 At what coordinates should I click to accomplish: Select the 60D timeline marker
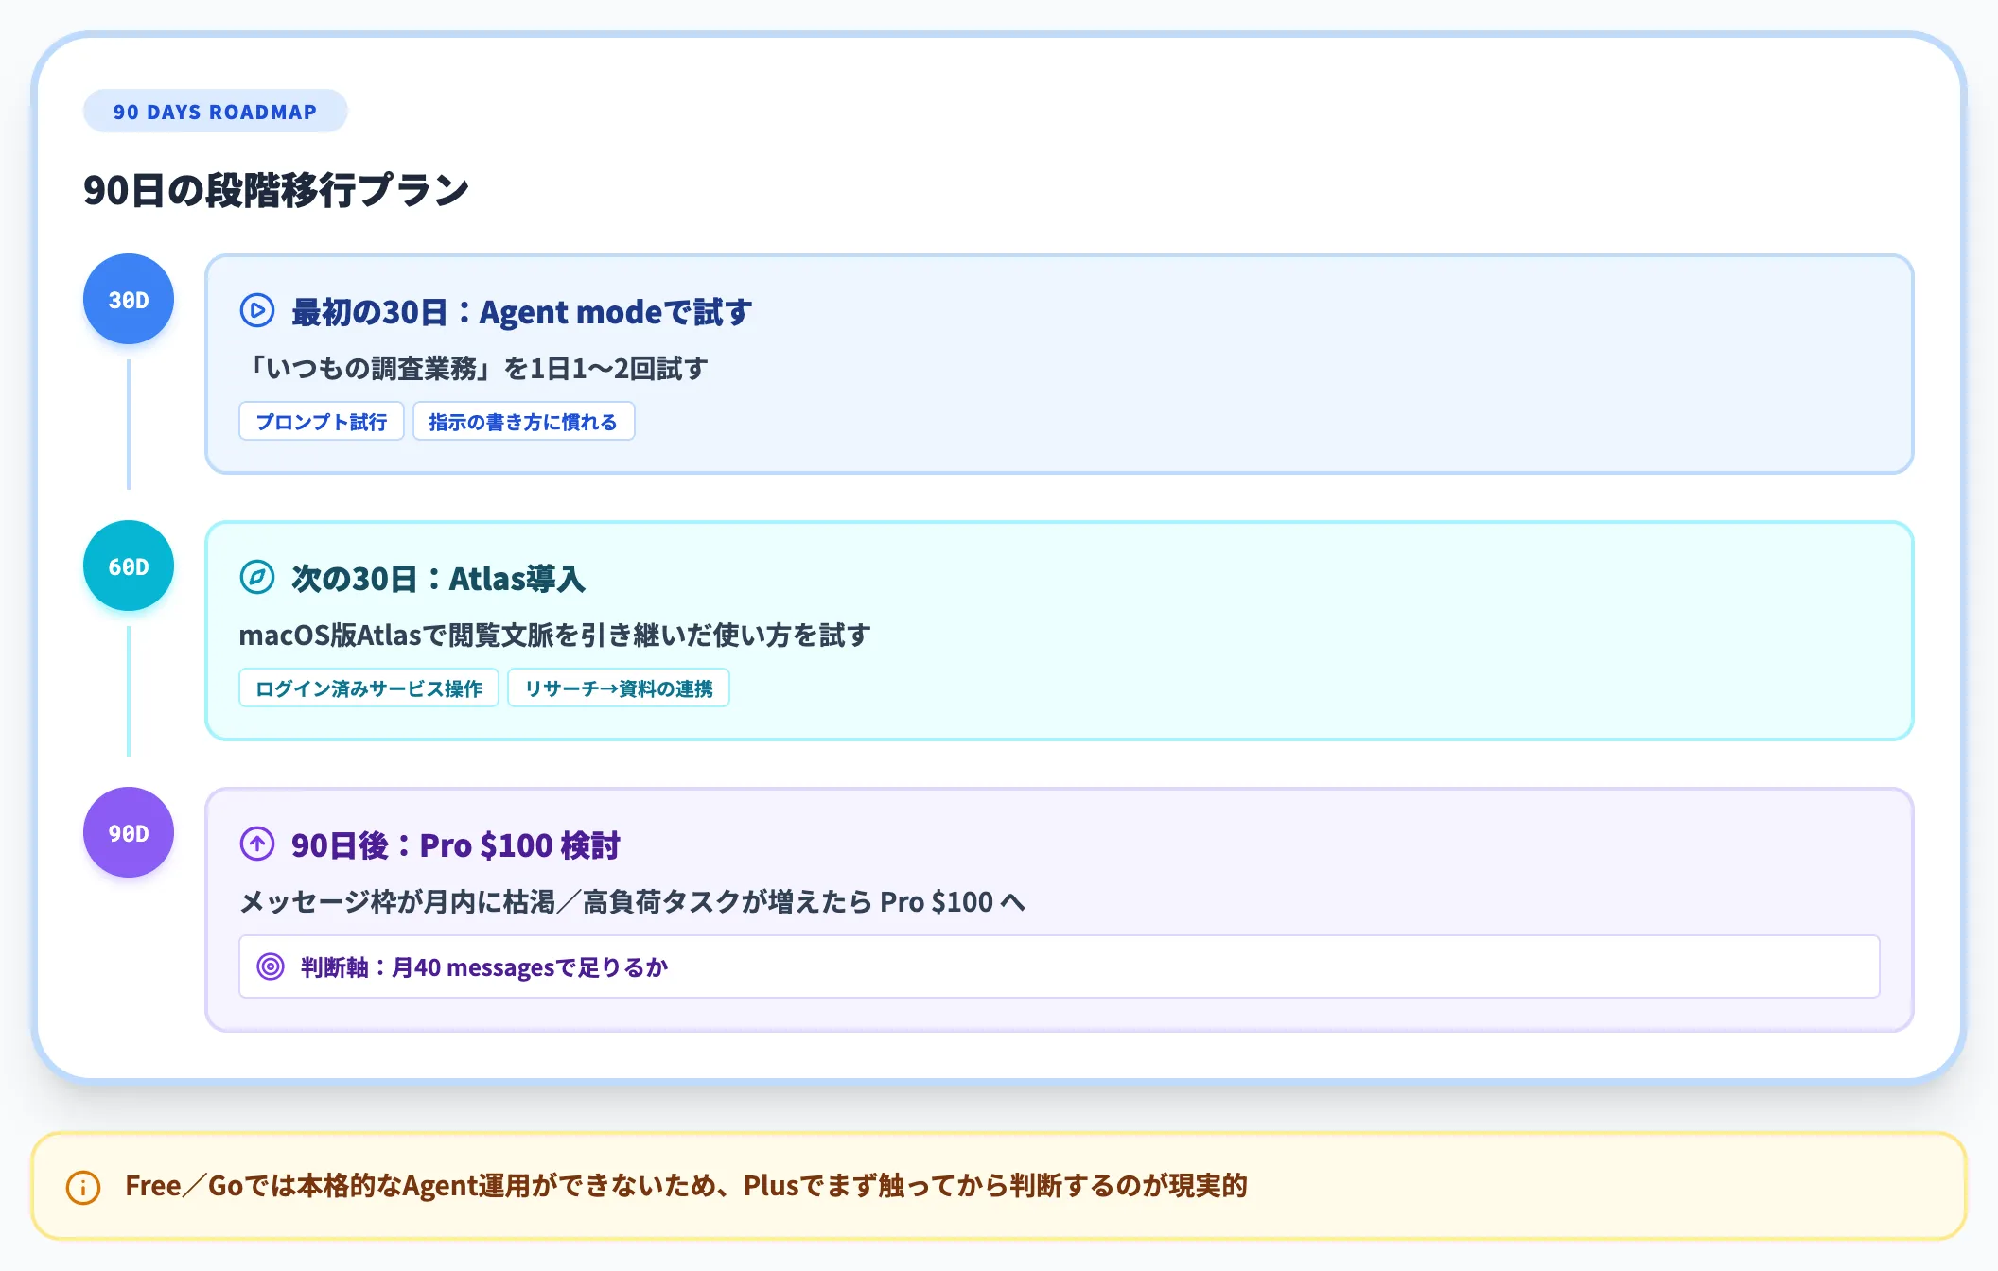tap(129, 566)
